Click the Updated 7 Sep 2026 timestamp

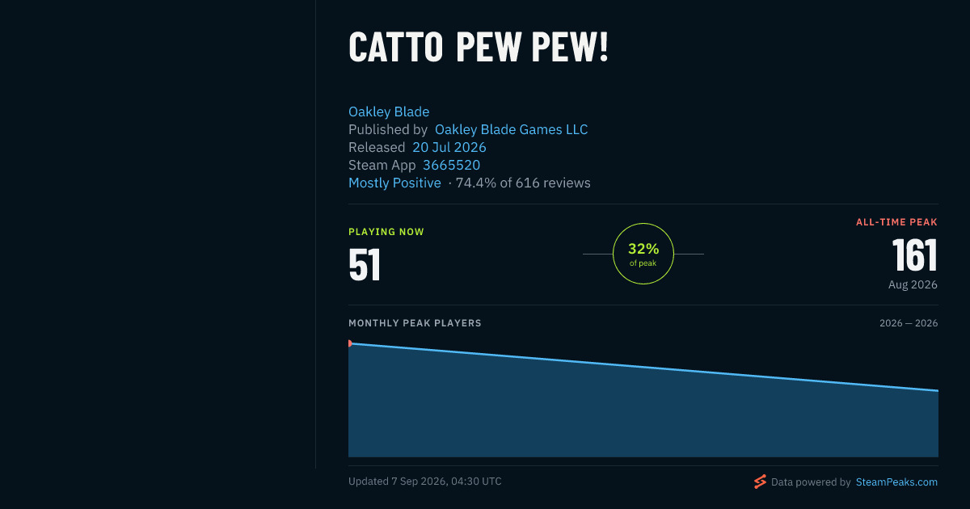pyautogui.click(x=425, y=482)
